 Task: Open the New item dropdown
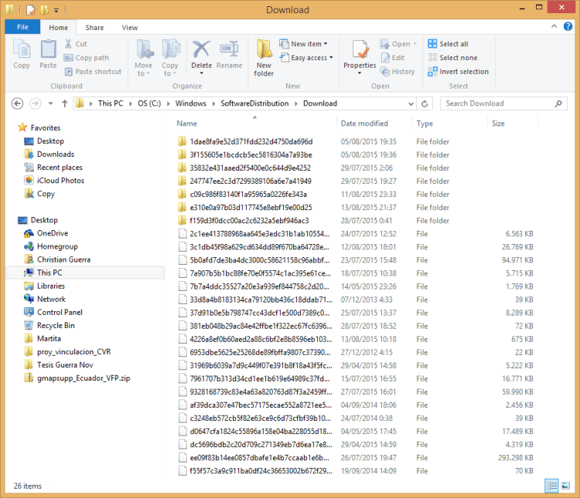click(x=309, y=44)
